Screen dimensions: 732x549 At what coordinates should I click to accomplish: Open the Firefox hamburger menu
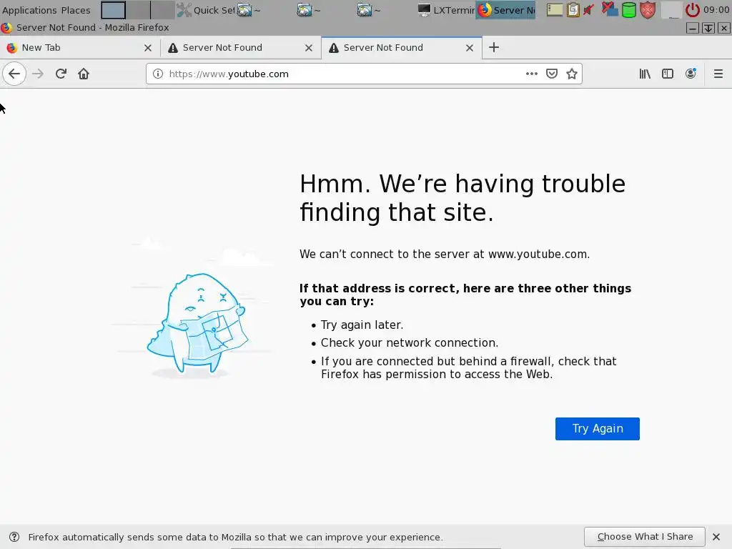coord(718,74)
